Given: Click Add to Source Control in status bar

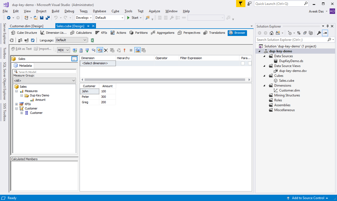Looking at the screenshot, I should point(308,198).
